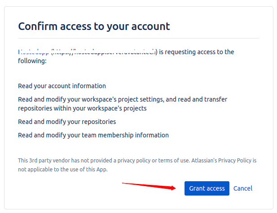Screen dimensions: 277x213
Task: Click the red arrow annotation pointing to the button
Action: tap(148, 185)
